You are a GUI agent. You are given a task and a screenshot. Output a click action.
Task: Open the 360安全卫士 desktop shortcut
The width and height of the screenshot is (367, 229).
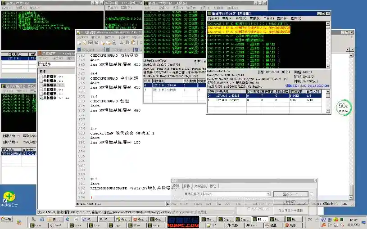pos(9,199)
